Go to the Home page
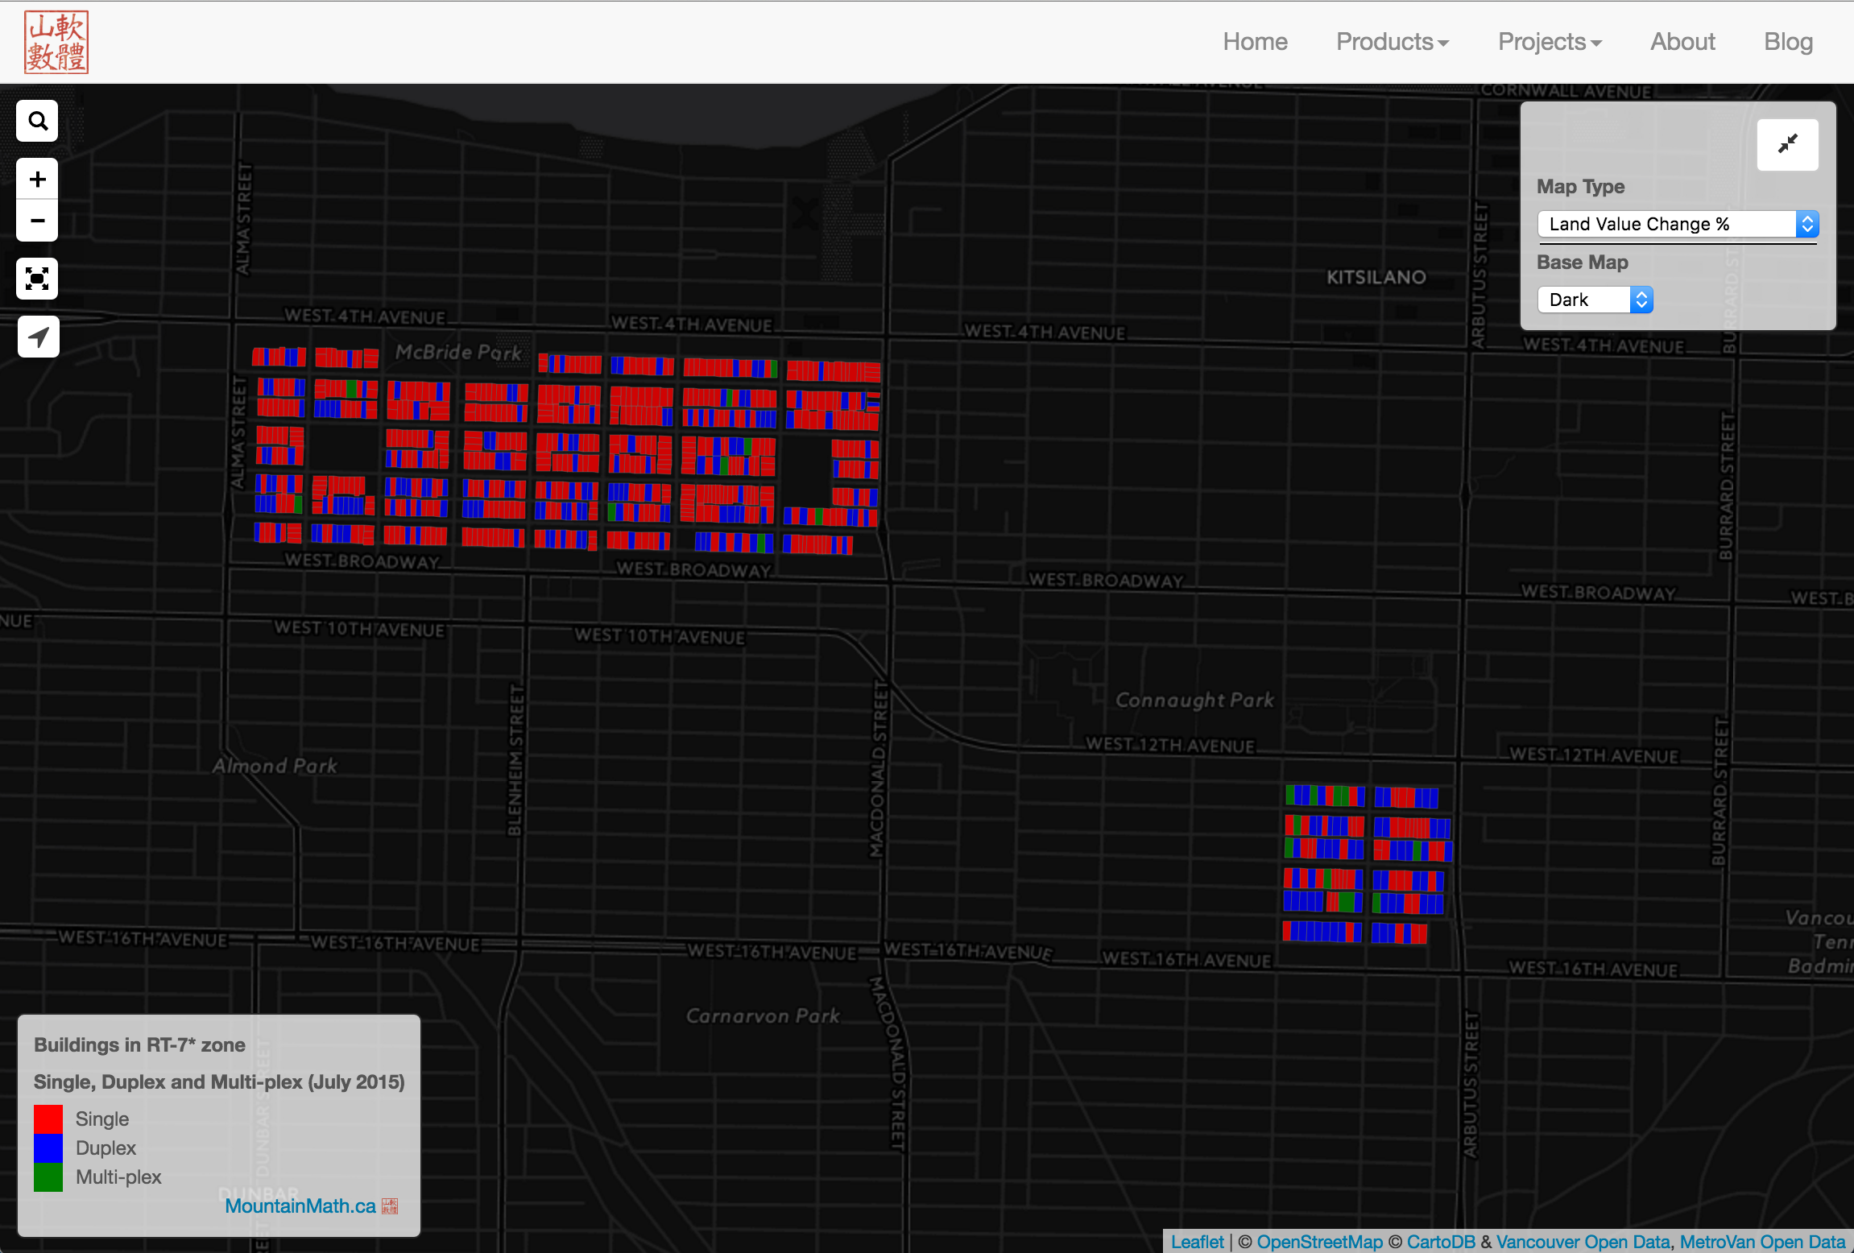This screenshot has height=1253, width=1854. 1255,42
